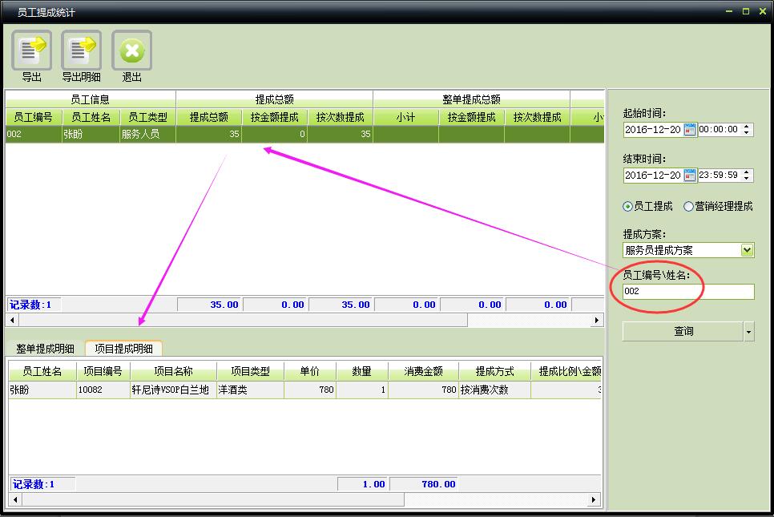This screenshot has width=774, height=517.
Task: Click 按金额提成 header under 整单提成总额 group
Action: pos(471,118)
